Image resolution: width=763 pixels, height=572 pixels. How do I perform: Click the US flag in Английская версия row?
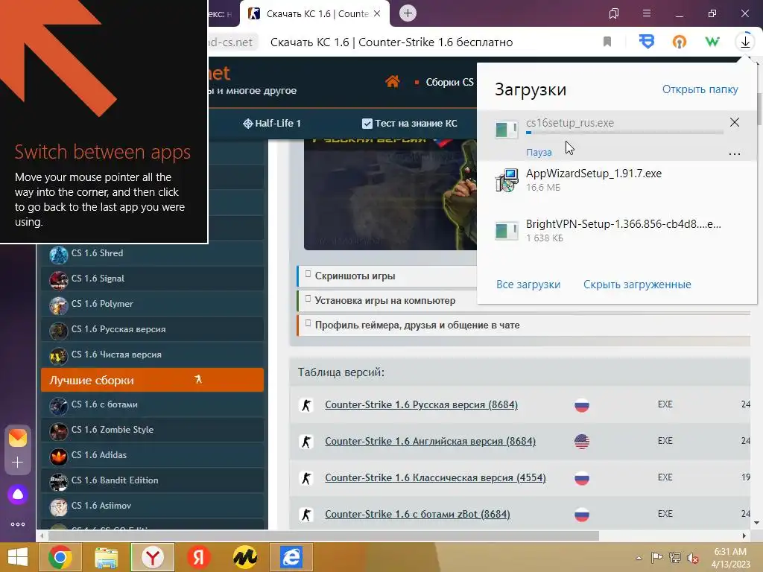581,442
